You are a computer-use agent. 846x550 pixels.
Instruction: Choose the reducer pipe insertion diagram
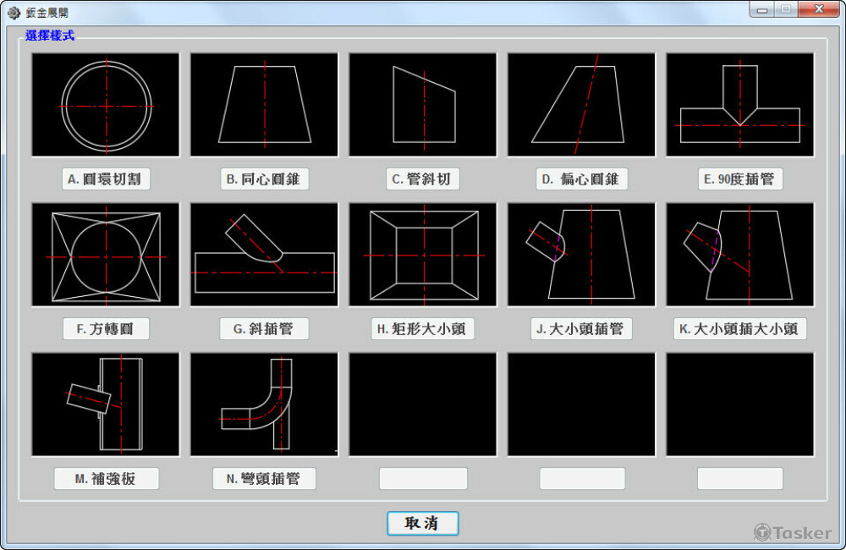pos(581,255)
